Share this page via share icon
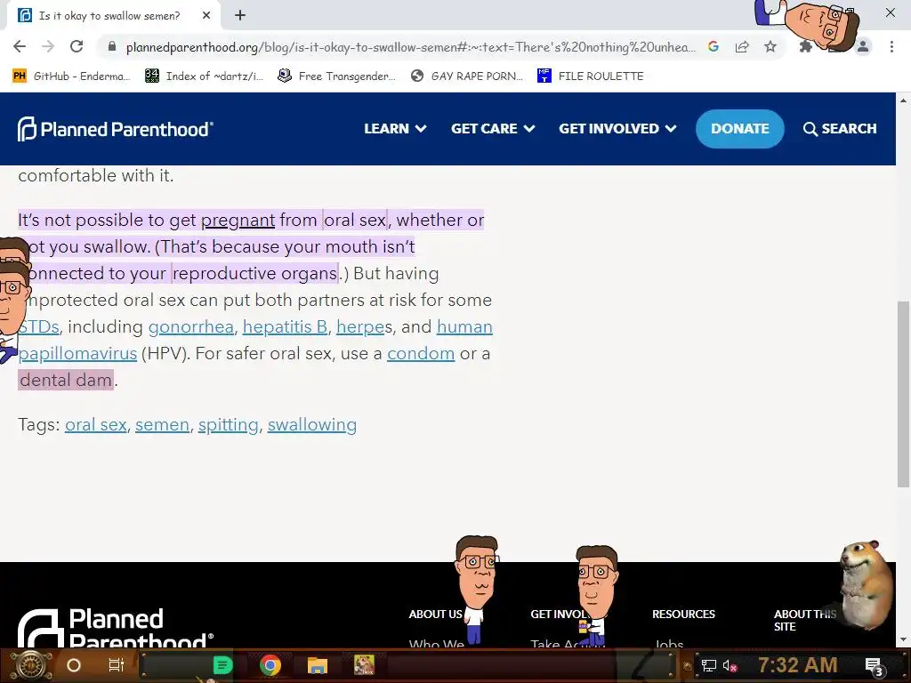The image size is (911, 683). (742, 46)
